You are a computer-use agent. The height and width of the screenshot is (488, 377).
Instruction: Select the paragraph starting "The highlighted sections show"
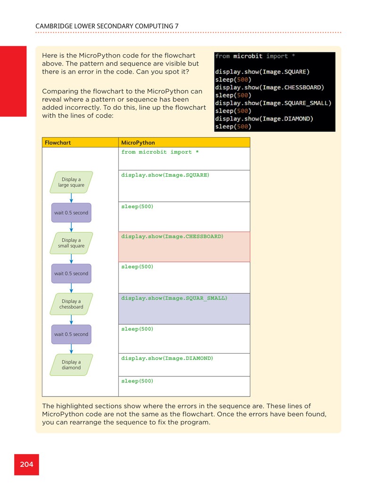tap(184, 414)
